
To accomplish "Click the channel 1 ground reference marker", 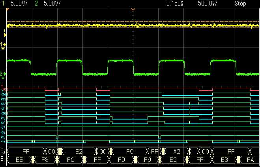I will pyautogui.click(x=3, y=46).
